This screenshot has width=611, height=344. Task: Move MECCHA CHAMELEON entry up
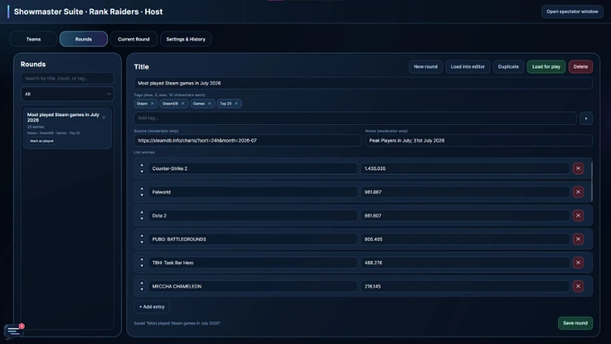click(142, 283)
